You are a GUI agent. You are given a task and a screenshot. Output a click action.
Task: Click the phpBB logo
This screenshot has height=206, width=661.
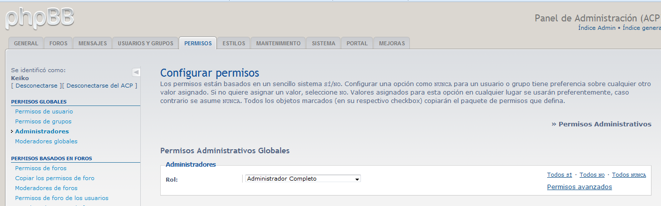point(40,18)
